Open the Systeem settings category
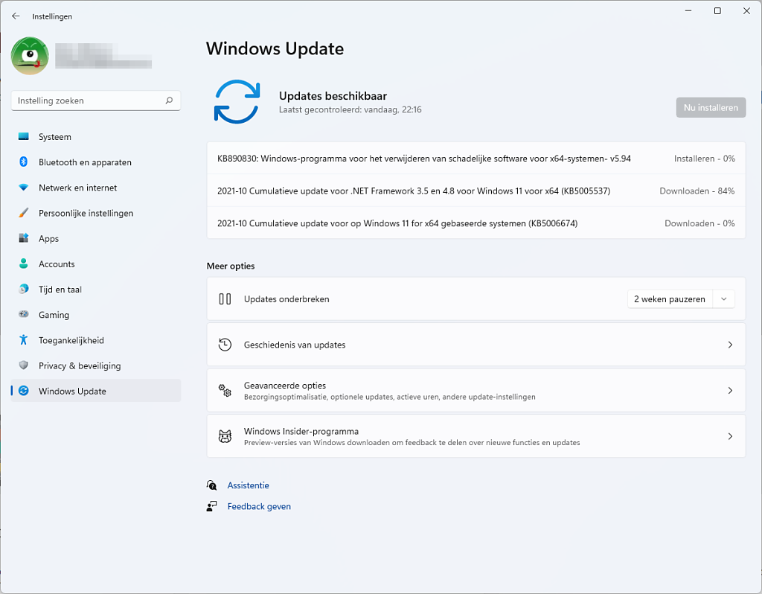Viewport: 762px width, 594px height. 96,137
